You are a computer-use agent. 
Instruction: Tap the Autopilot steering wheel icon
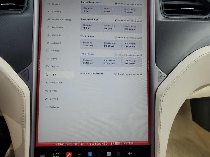[48, 43]
